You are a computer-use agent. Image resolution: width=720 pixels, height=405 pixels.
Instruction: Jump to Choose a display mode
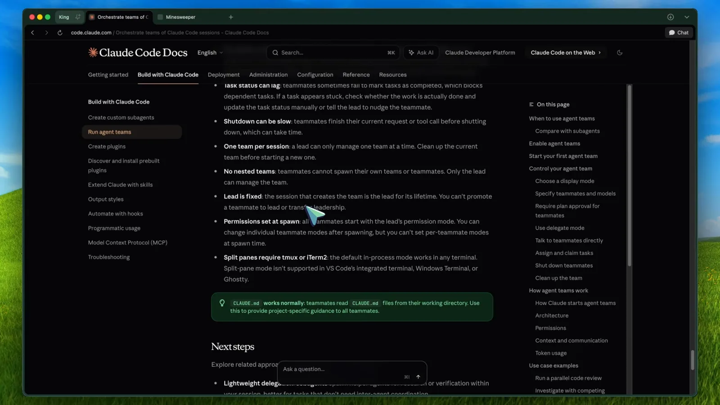pyautogui.click(x=564, y=181)
